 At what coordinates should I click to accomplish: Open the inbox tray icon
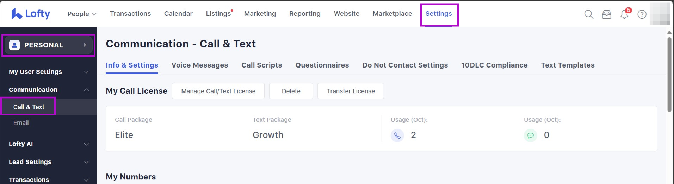pos(606,14)
